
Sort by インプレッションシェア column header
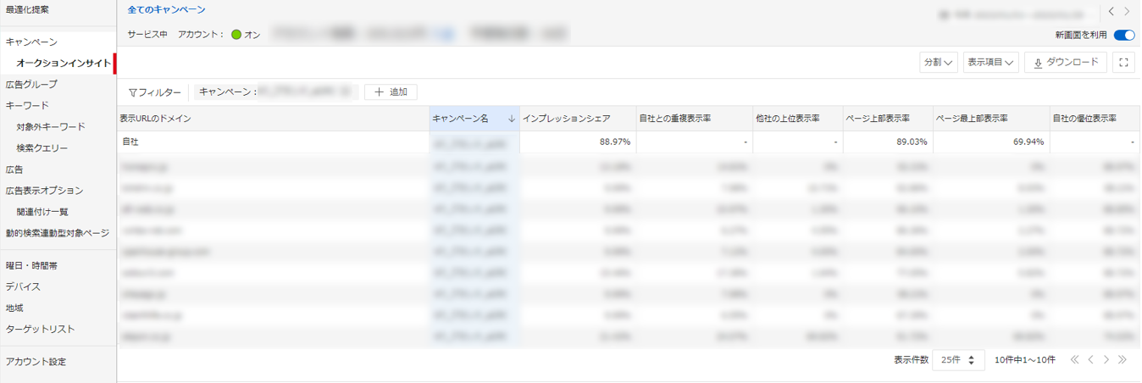[x=566, y=119]
